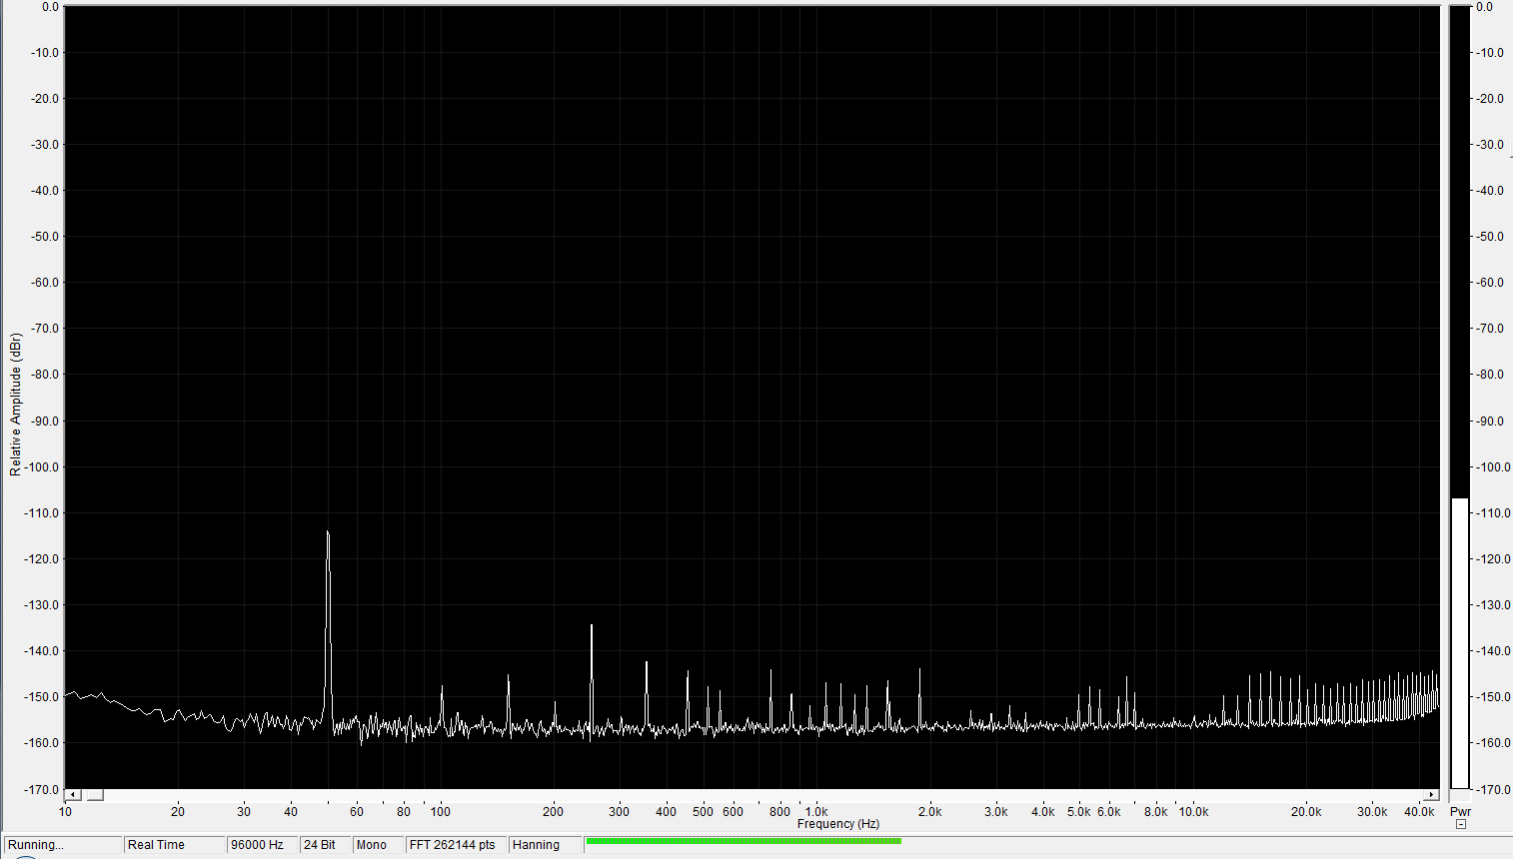Screen dimensions: 1513x859
Task: Click the '1.0k' frequency axis tick label
Action: (816, 812)
